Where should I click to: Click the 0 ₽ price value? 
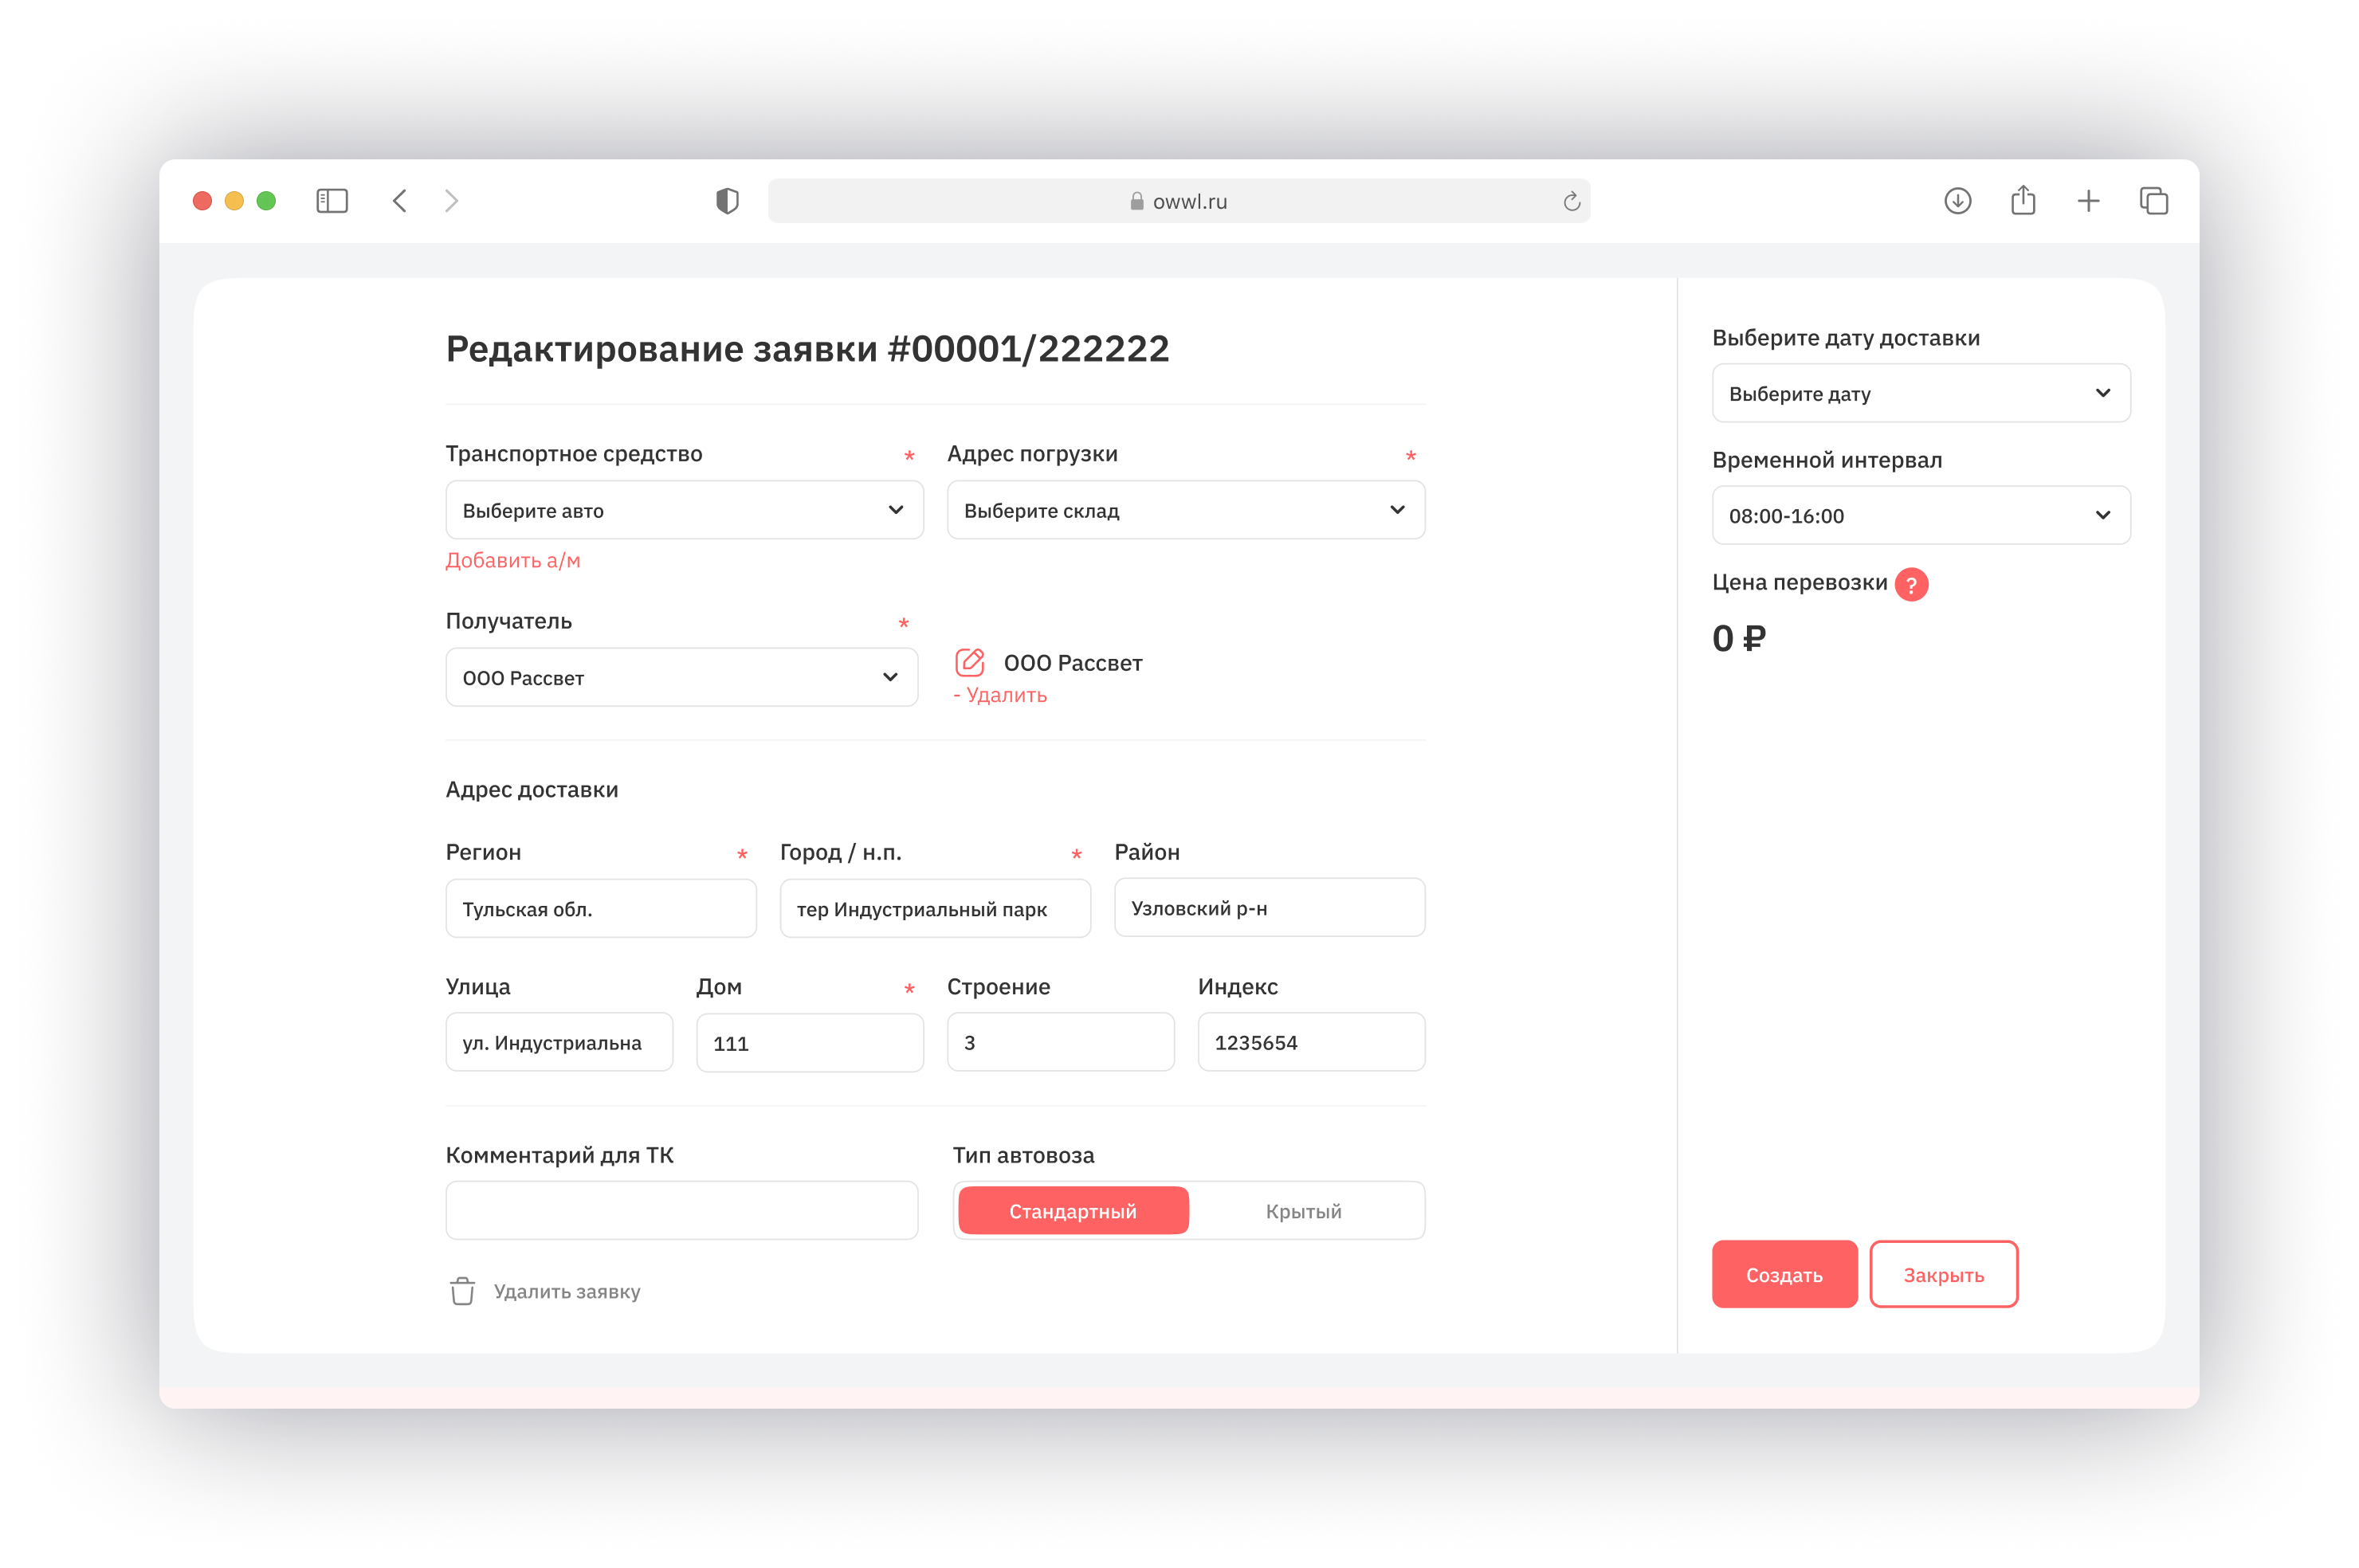tap(1738, 638)
